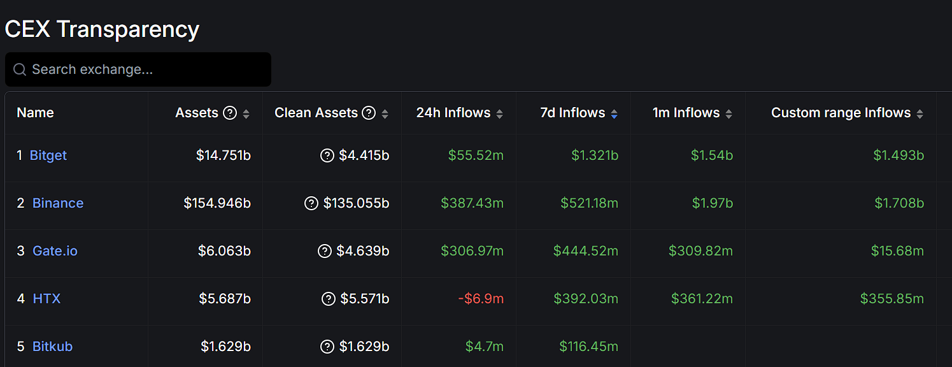Sort by 1m Inflows using its arrows

[x=728, y=114]
